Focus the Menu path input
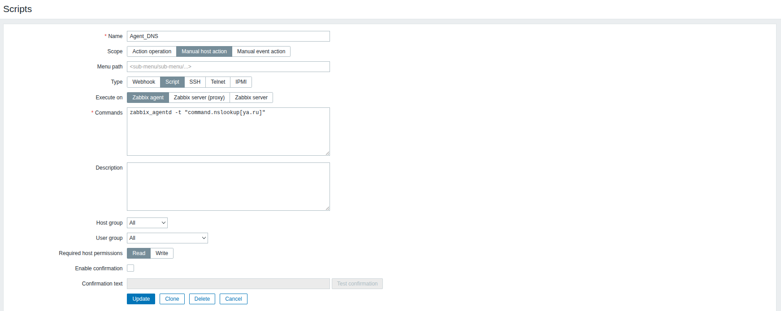This screenshot has width=781, height=311. (x=228, y=67)
